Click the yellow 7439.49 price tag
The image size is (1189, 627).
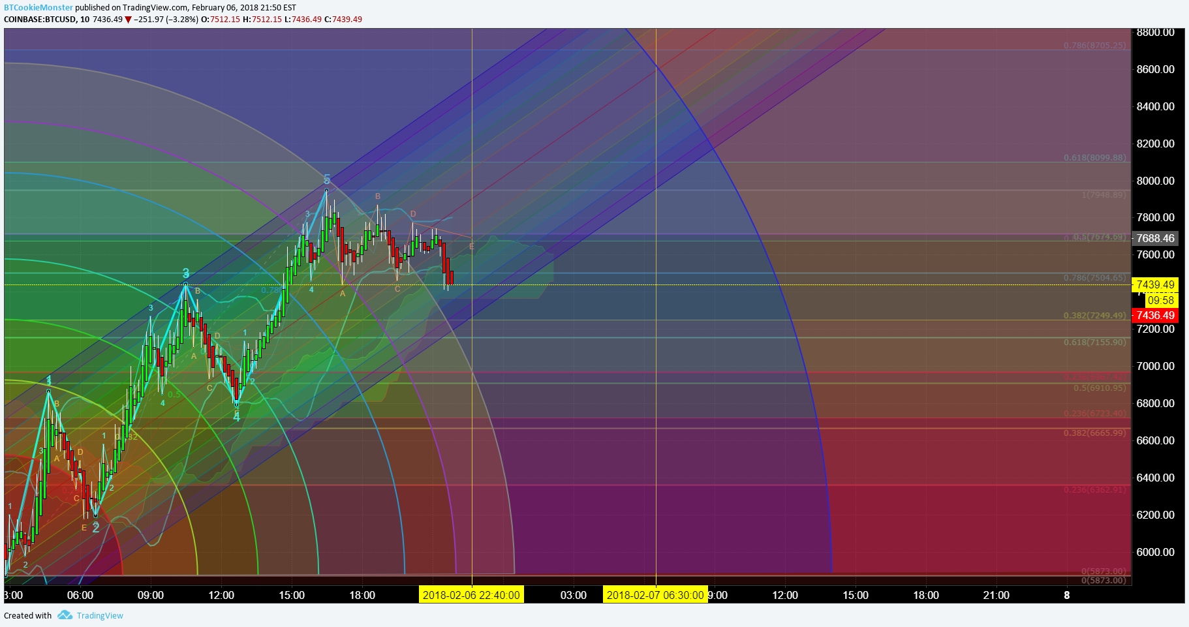[1155, 284]
